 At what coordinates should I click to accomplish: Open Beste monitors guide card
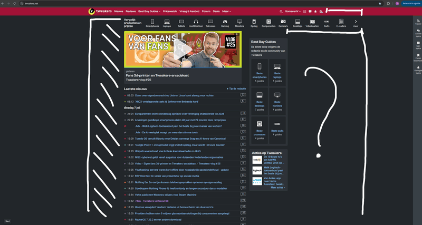(x=277, y=101)
